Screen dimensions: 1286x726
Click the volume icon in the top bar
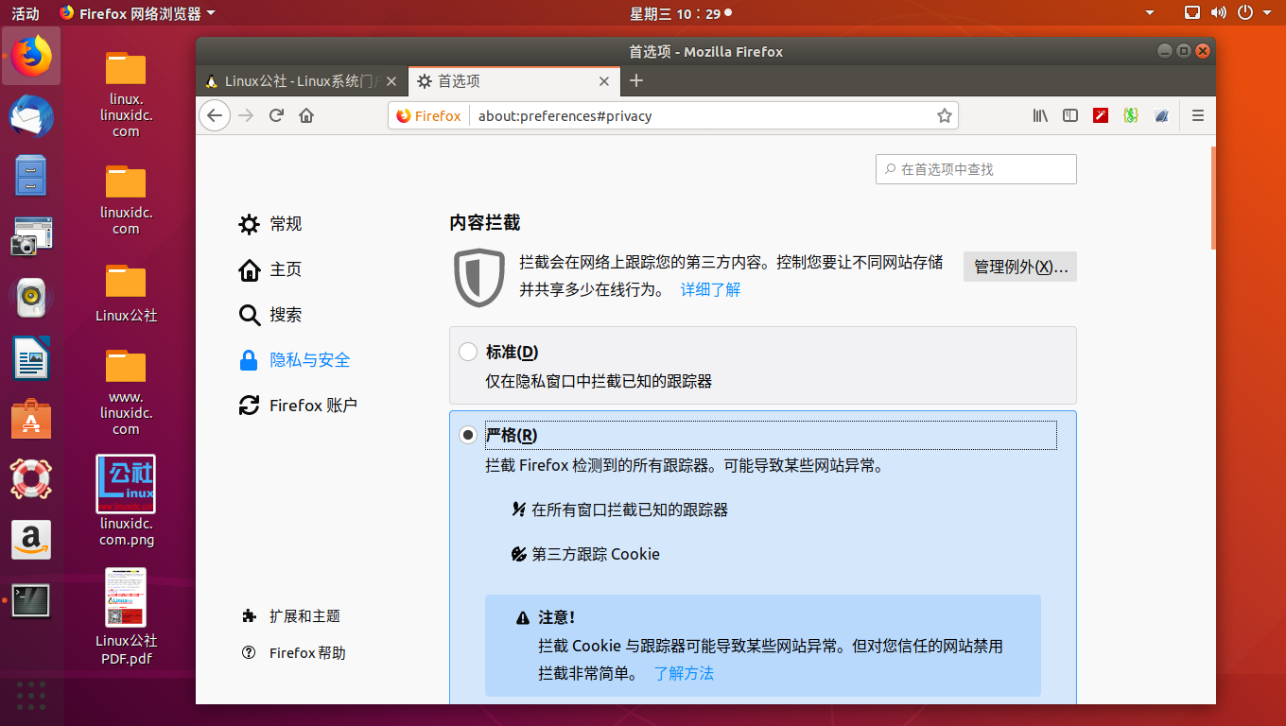click(1219, 13)
